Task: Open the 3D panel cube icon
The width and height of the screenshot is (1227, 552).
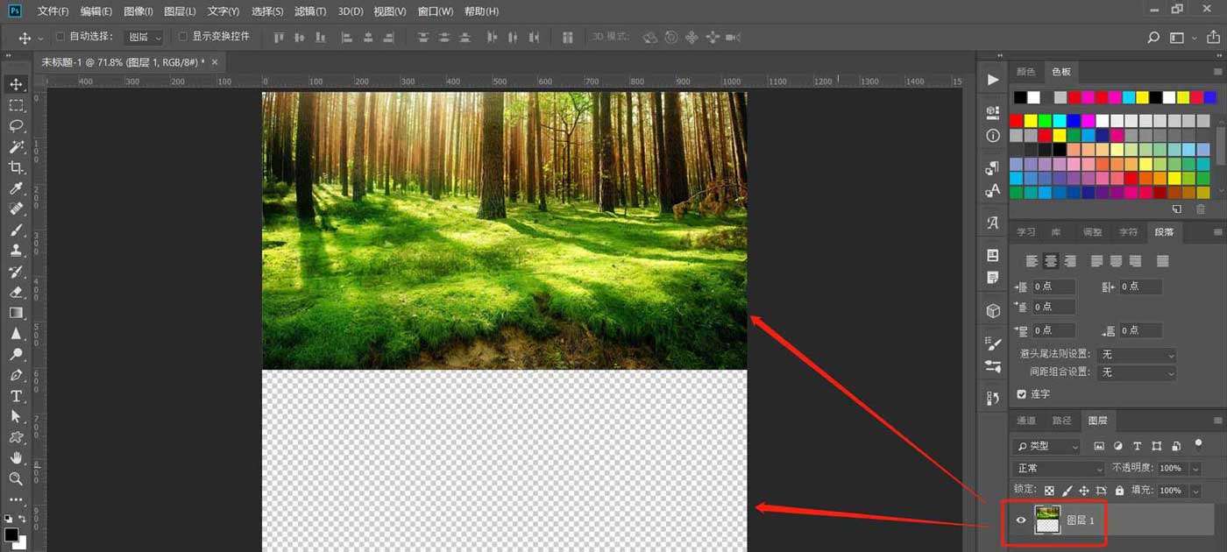Action: tap(992, 311)
